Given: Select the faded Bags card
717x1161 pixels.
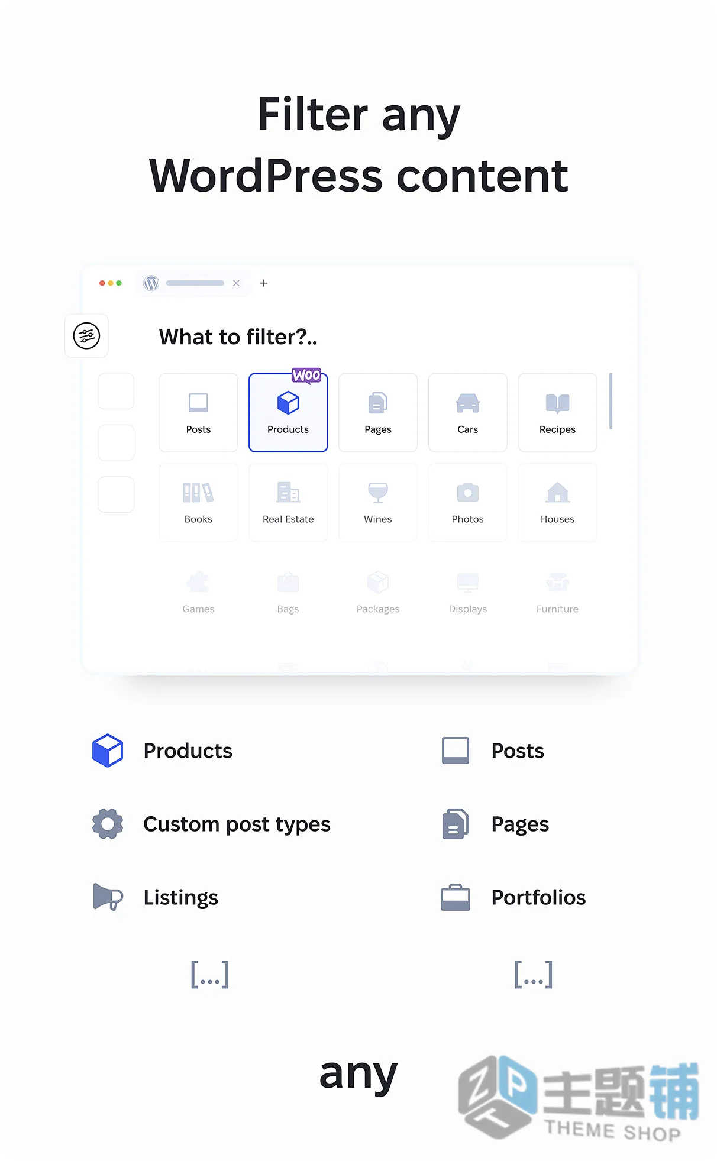Looking at the screenshot, I should tap(288, 592).
